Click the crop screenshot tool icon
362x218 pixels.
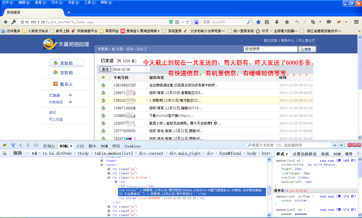click(313, 22)
